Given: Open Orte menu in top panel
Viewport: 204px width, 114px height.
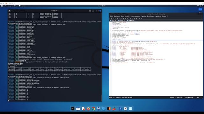Looking at the screenshot, I should [x=15, y=6].
